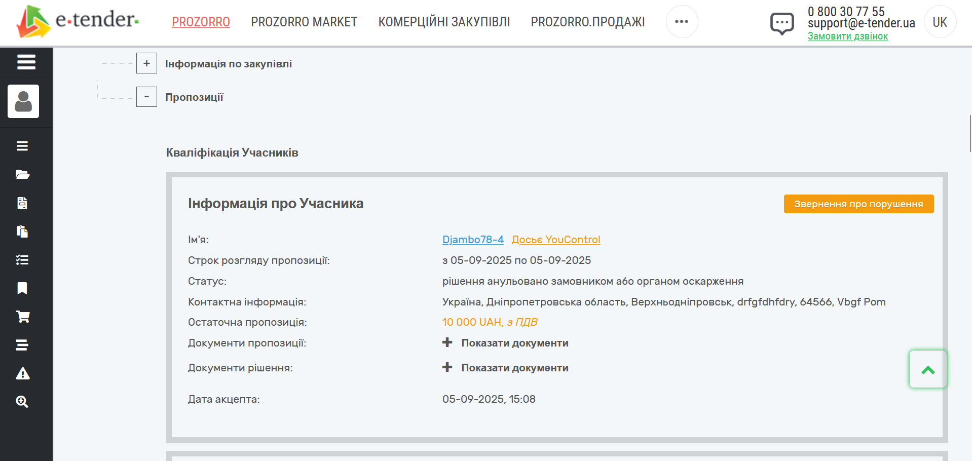The height and width of the screenshot is (461, 972).
Task: Click the user profile avatar icon
Action: point(23,101)
